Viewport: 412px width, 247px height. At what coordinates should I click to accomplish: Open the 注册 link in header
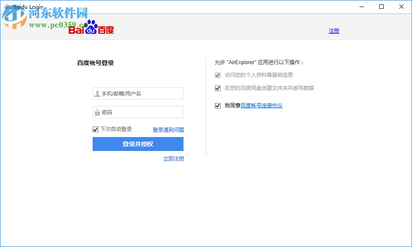pyautogui.click(x=334, y=31)
